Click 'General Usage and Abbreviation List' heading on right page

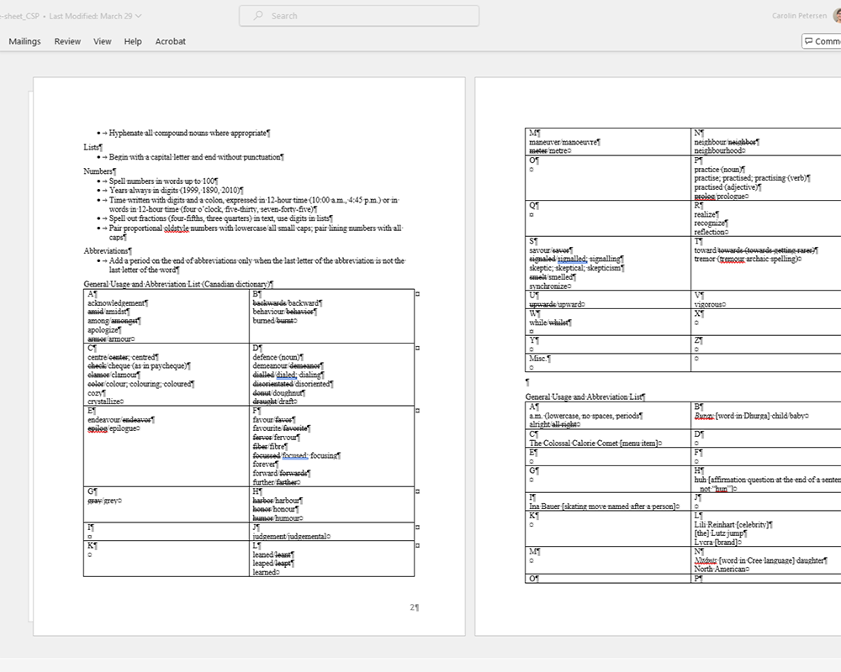pos(584,396)
